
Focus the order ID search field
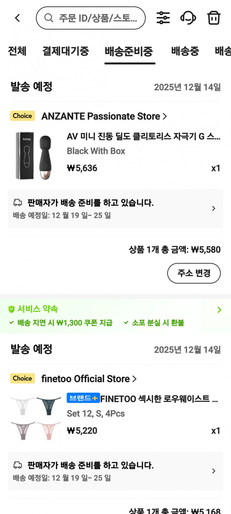98,18
